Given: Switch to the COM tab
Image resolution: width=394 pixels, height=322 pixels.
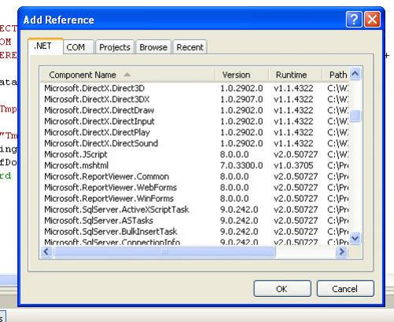Looking at the screenshot, I should click(x=79, y=47).
